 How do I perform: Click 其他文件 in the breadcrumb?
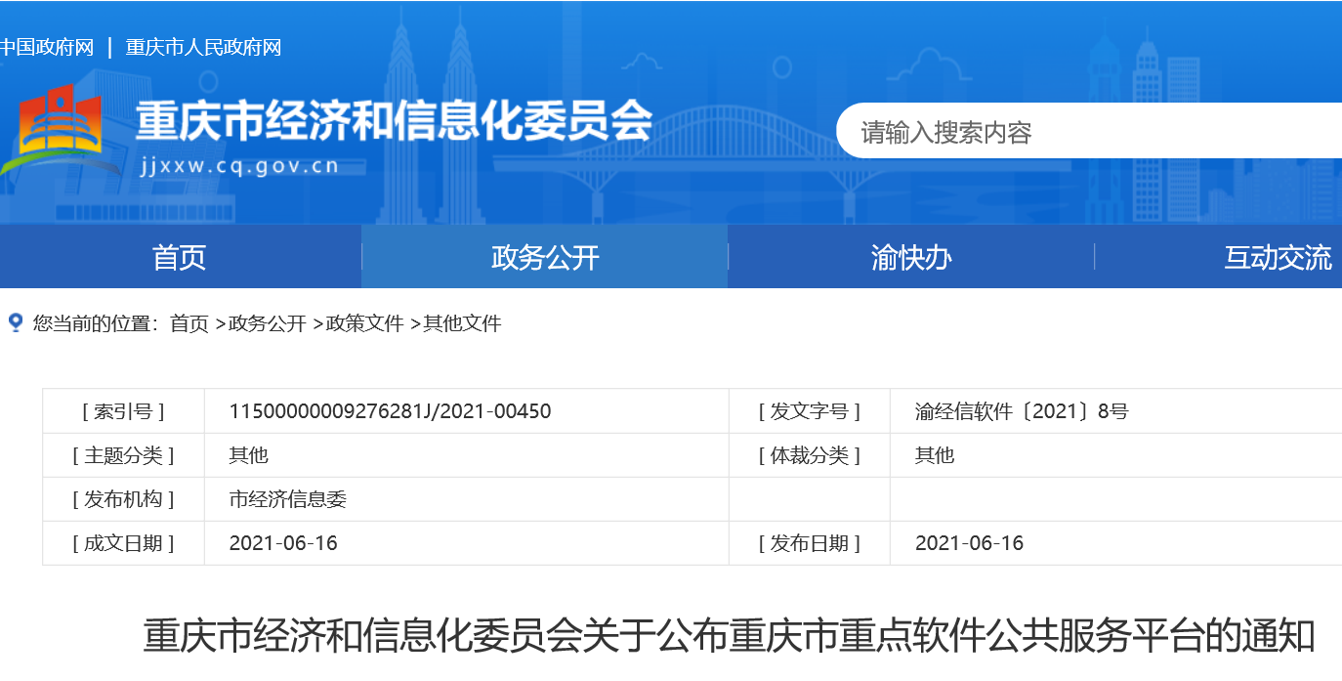(x=462, y=323)
